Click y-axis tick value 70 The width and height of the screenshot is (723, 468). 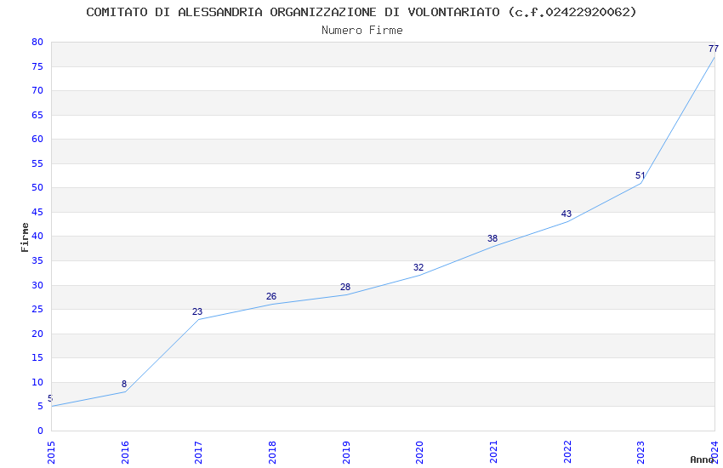[37, 90]
